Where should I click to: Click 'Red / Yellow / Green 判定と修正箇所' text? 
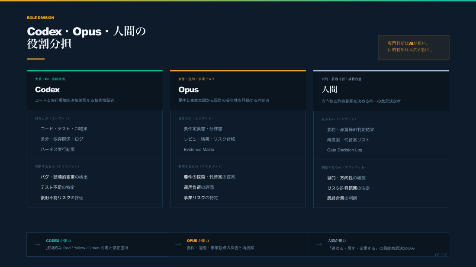point(96,248)
